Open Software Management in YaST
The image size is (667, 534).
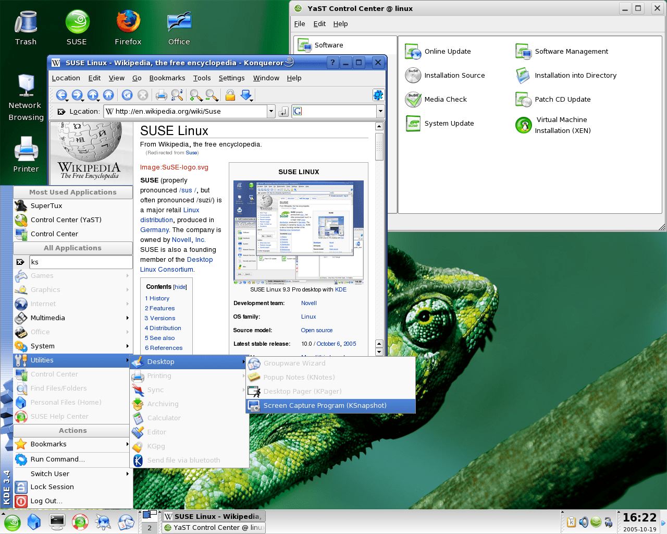pyautogui.click(x=571, y=52)
